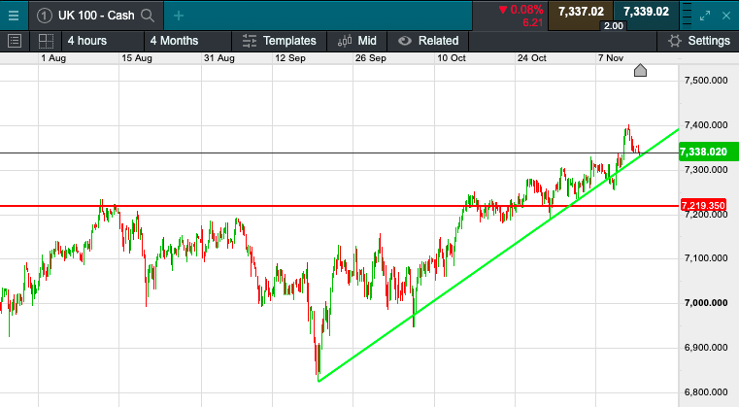Close the chart with the X button
The image size is (739, 407).
point(725,15)
